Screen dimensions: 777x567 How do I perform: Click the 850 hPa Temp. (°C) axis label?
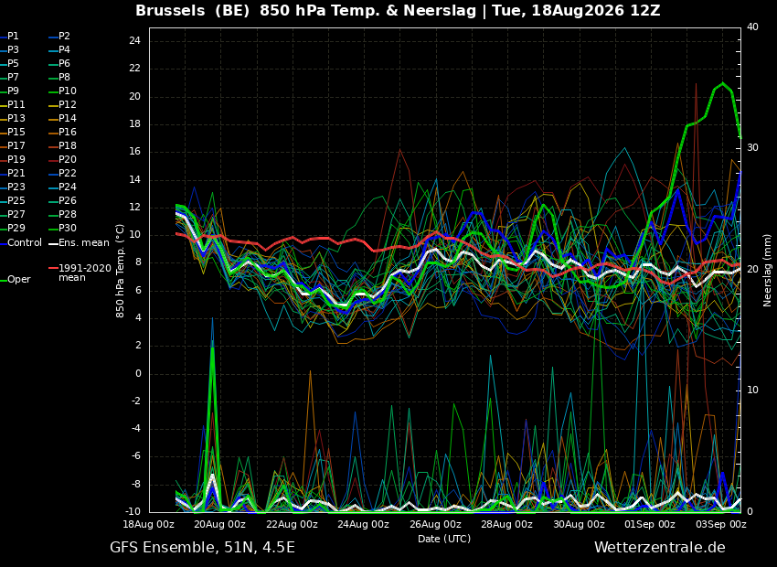click(x=120, y=271)
